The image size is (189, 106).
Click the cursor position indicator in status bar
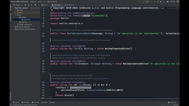coord(162,105)
